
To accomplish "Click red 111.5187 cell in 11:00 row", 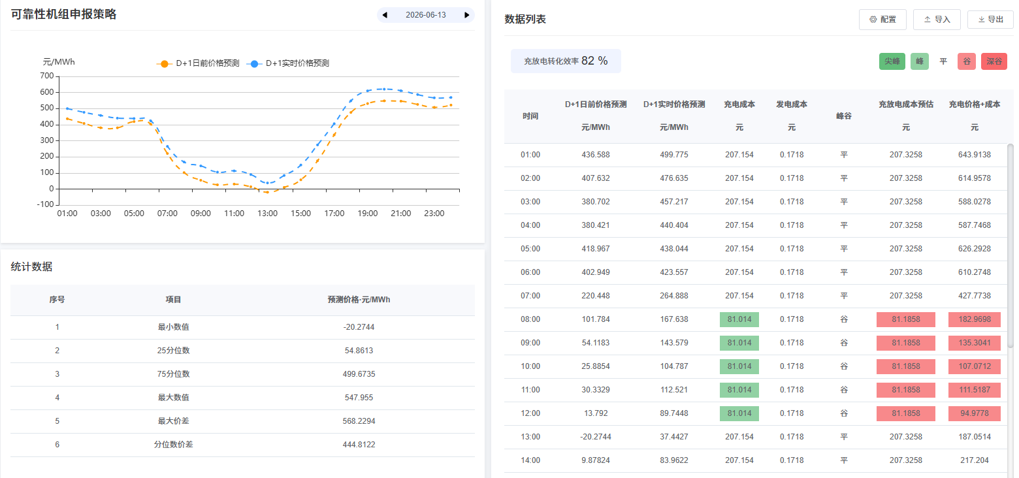I will [x=975, y=390].
